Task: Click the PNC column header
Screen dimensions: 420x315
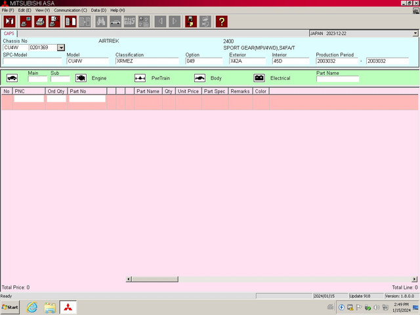Action: (29, 91)
